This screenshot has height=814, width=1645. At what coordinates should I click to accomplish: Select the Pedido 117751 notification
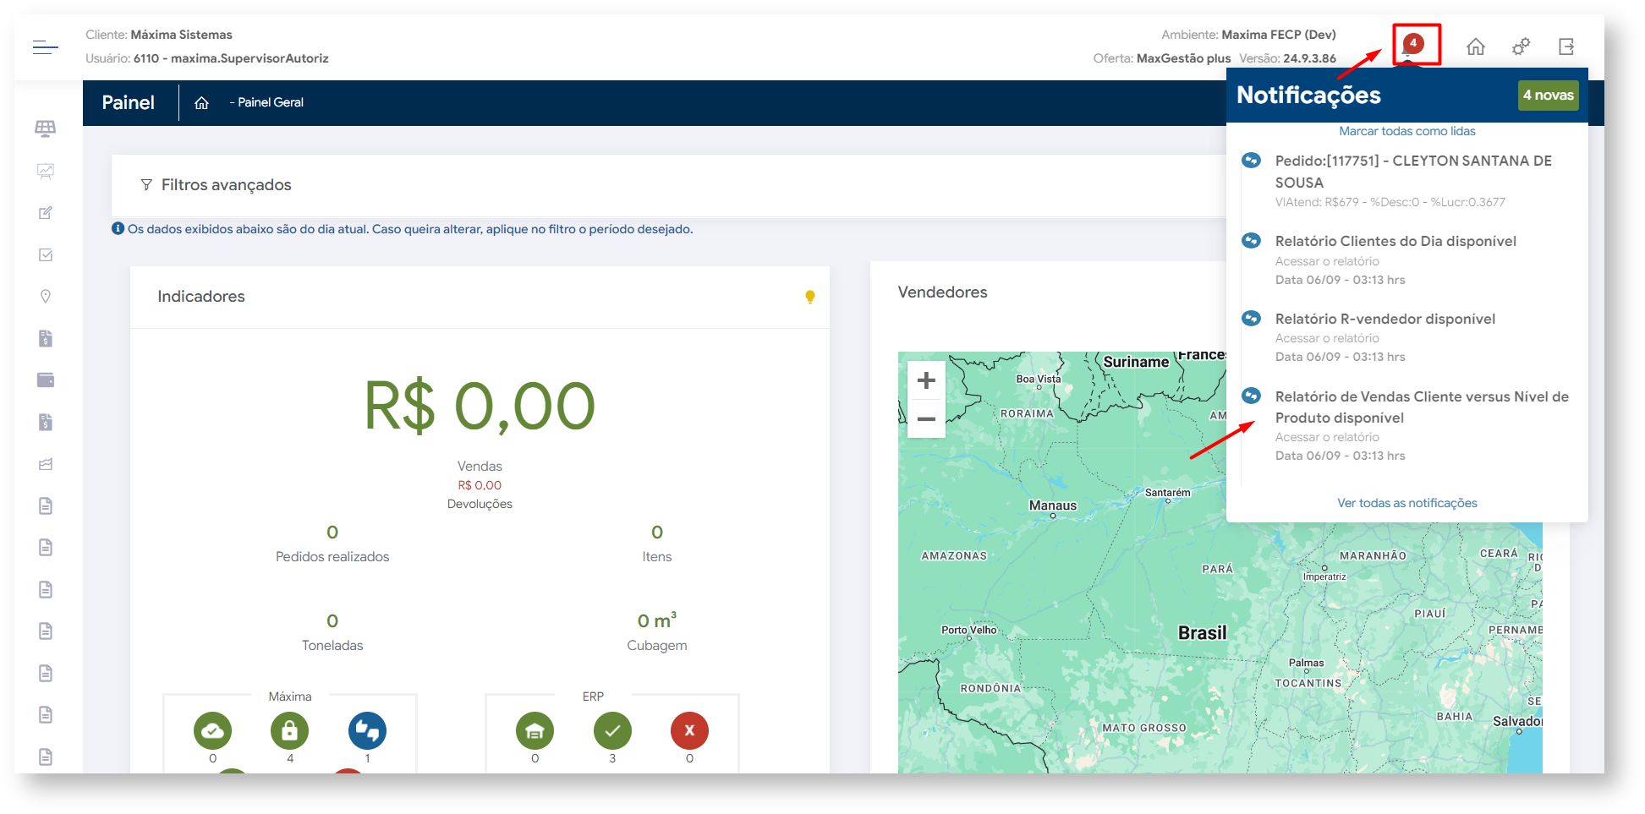(1412, 171)
